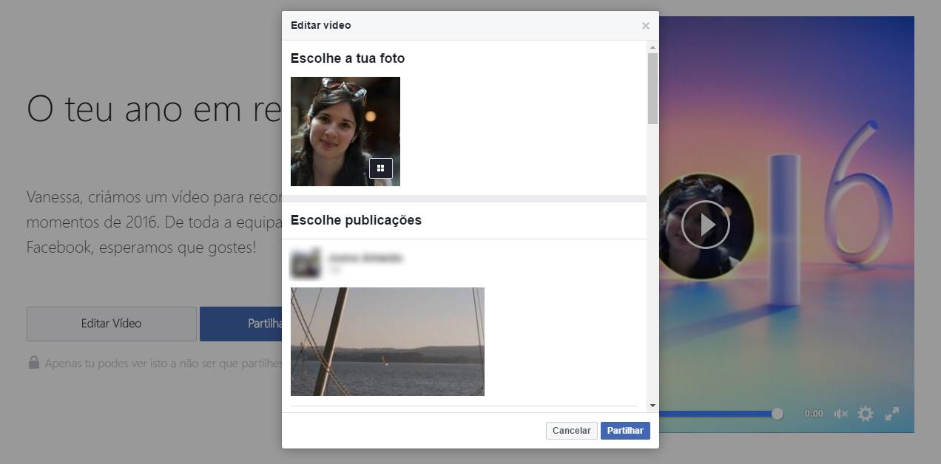Click the 0:00 video time display
Viewport: 941px width, 464px height.
pyautogui.click(x=813, y=414)
